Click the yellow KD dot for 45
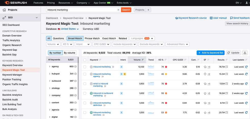The height and width of the screenshot is (119, 250). [166, 74]
